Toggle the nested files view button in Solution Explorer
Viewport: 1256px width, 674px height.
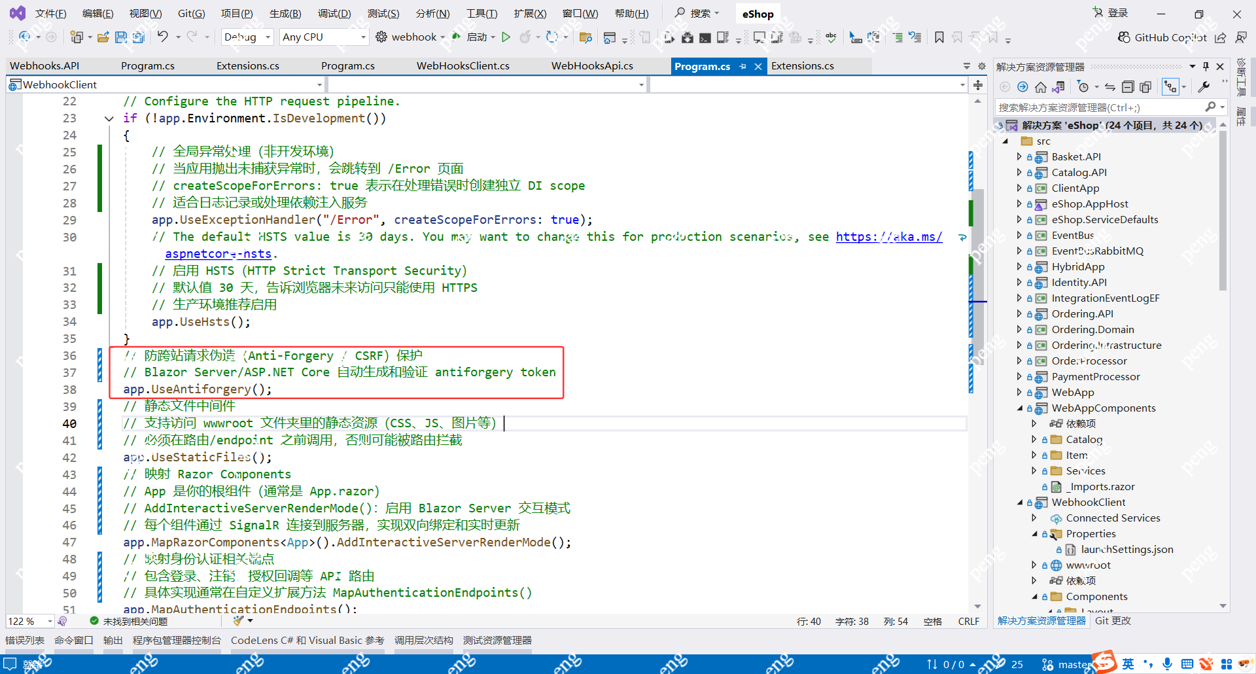[x=1170, y=87]
